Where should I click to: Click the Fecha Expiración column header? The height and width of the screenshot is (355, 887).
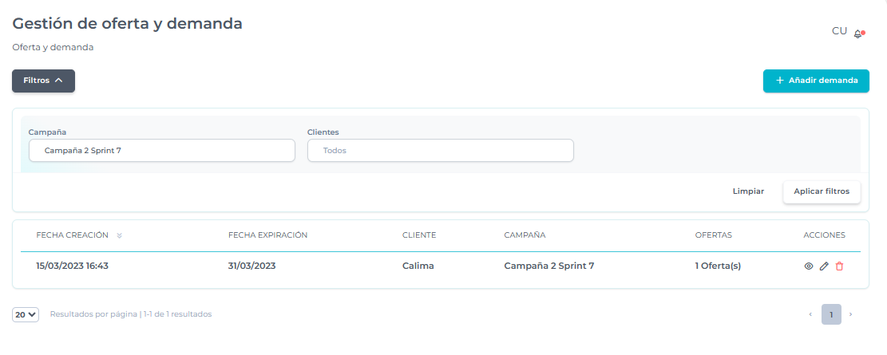click(x=267, y=235)
